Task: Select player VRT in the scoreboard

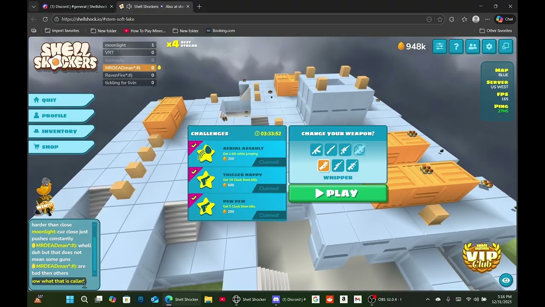Action: (x=129, y=52)
